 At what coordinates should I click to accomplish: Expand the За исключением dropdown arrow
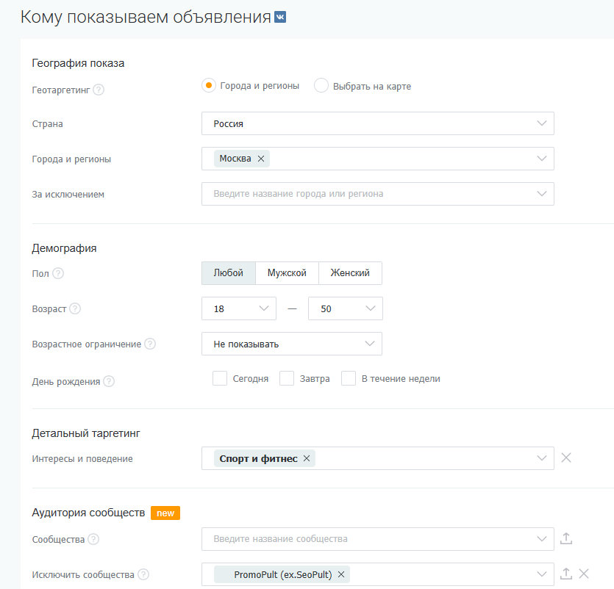point(541,194)
